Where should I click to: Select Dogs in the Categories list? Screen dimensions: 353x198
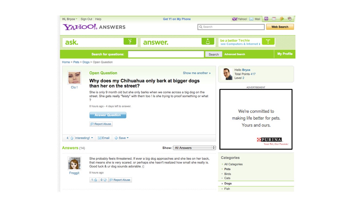click(x=228, y=184)
